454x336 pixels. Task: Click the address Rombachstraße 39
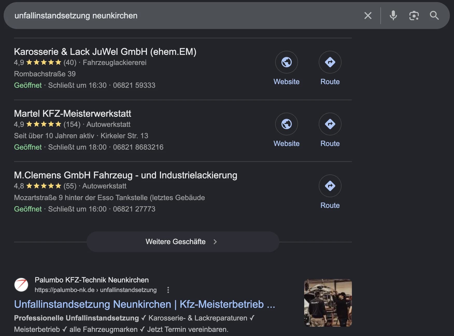click(x=45, y=74)
